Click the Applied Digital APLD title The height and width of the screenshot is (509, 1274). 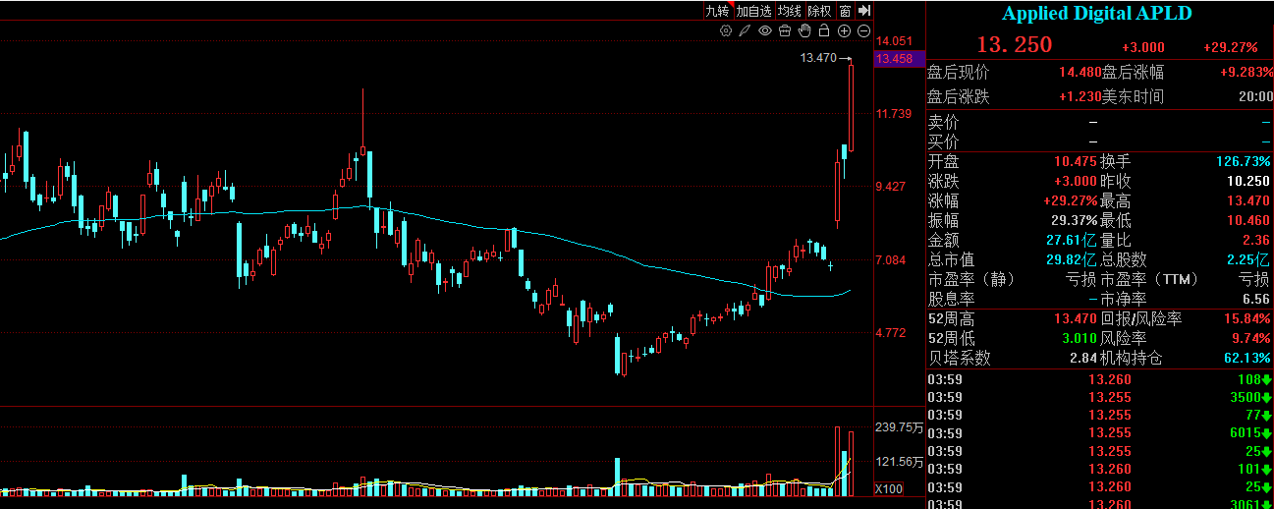pyautogui.click(x=1097, y=14)
